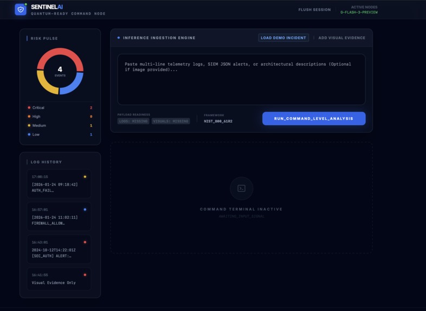Click the 16:43:01 timestamp in log history
Image resolution: width=426 pixels, height=311 pixels.
click(x=40, y=242)
